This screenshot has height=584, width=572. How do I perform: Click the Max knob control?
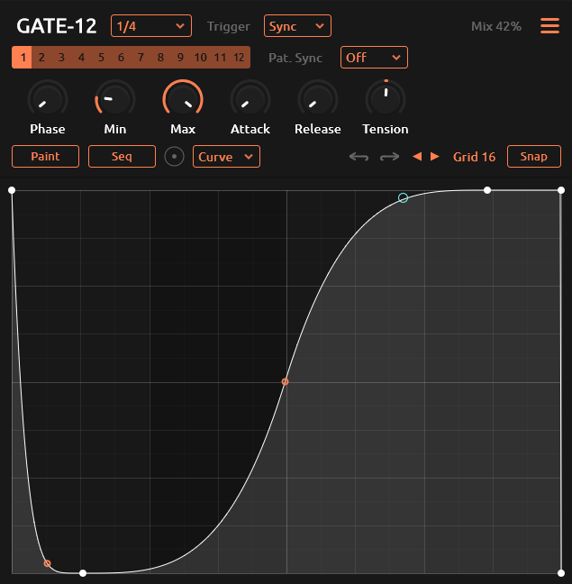point(183,98)
